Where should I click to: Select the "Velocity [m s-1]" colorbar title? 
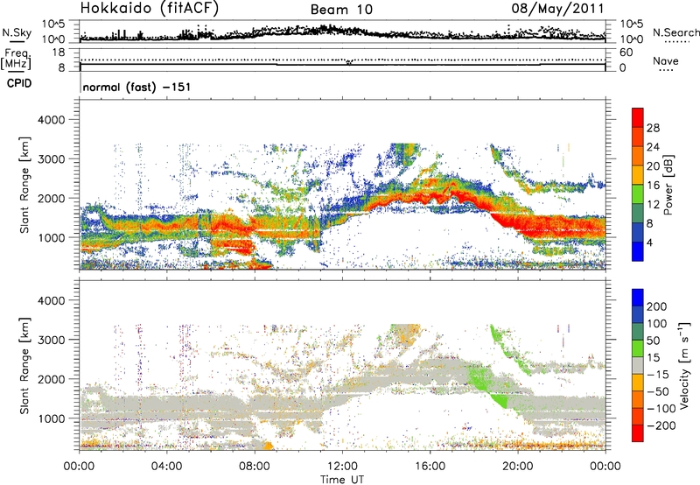684,365
